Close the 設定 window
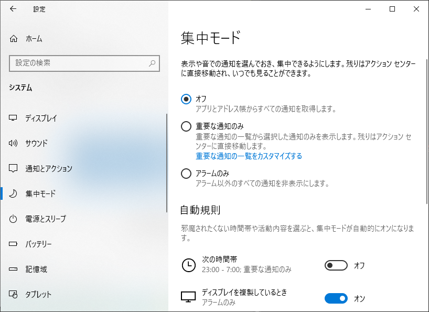This screenshot has width=429, height=312. [416, 9]
